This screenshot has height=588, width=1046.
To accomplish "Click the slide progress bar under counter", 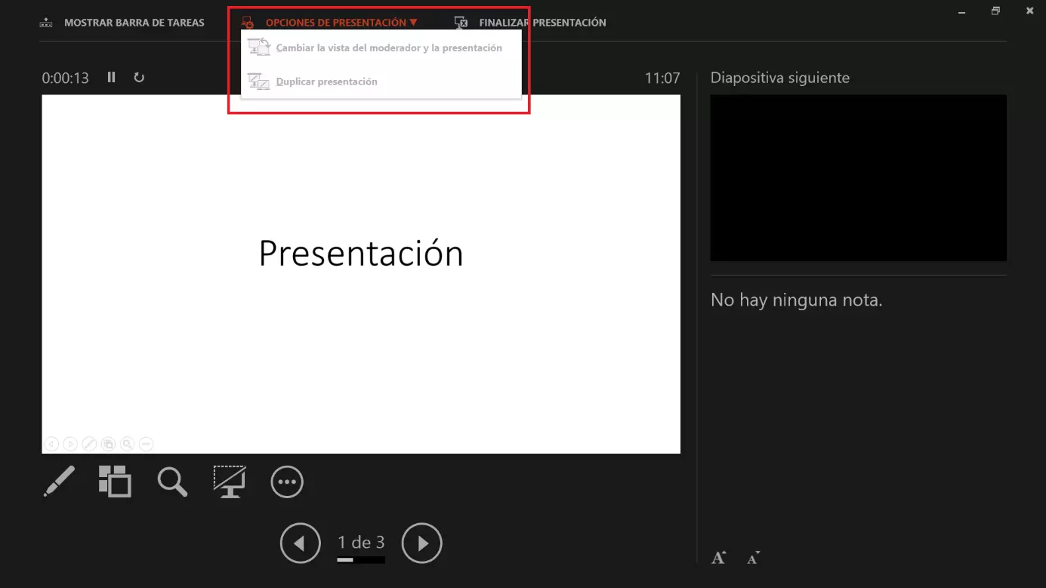I will 361,560.
